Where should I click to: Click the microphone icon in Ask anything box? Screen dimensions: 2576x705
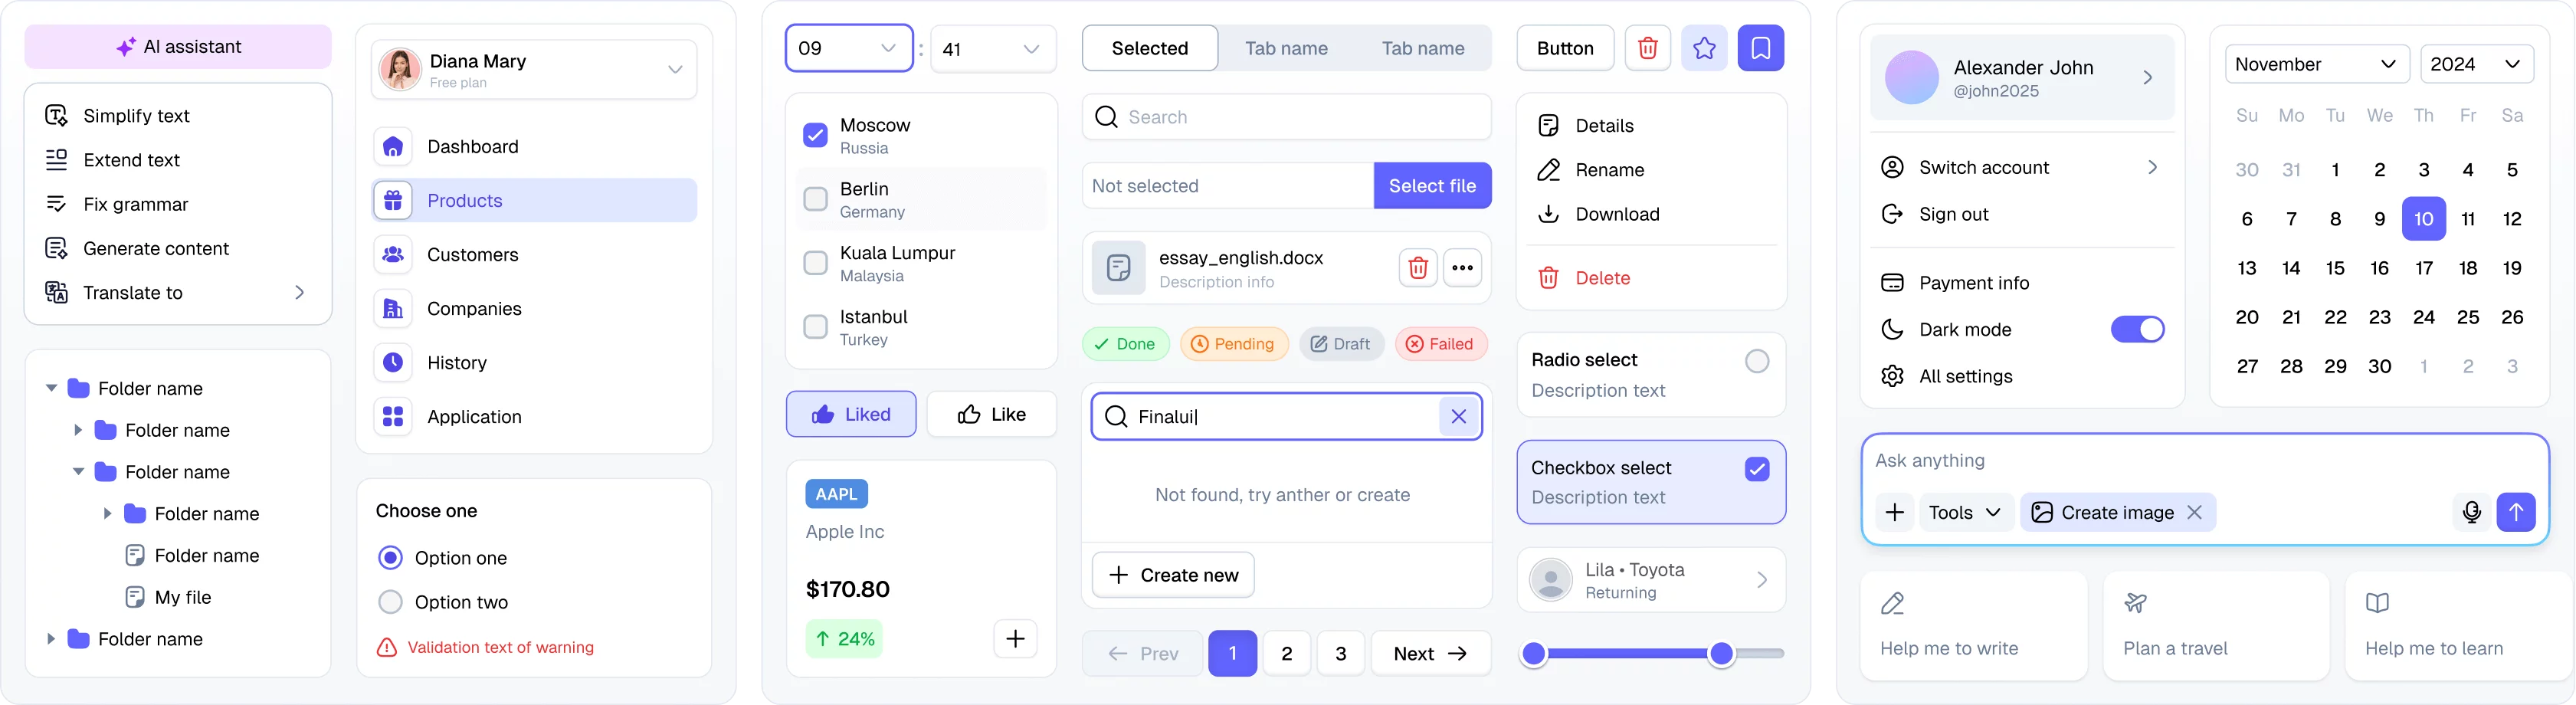pos(2471,511)
